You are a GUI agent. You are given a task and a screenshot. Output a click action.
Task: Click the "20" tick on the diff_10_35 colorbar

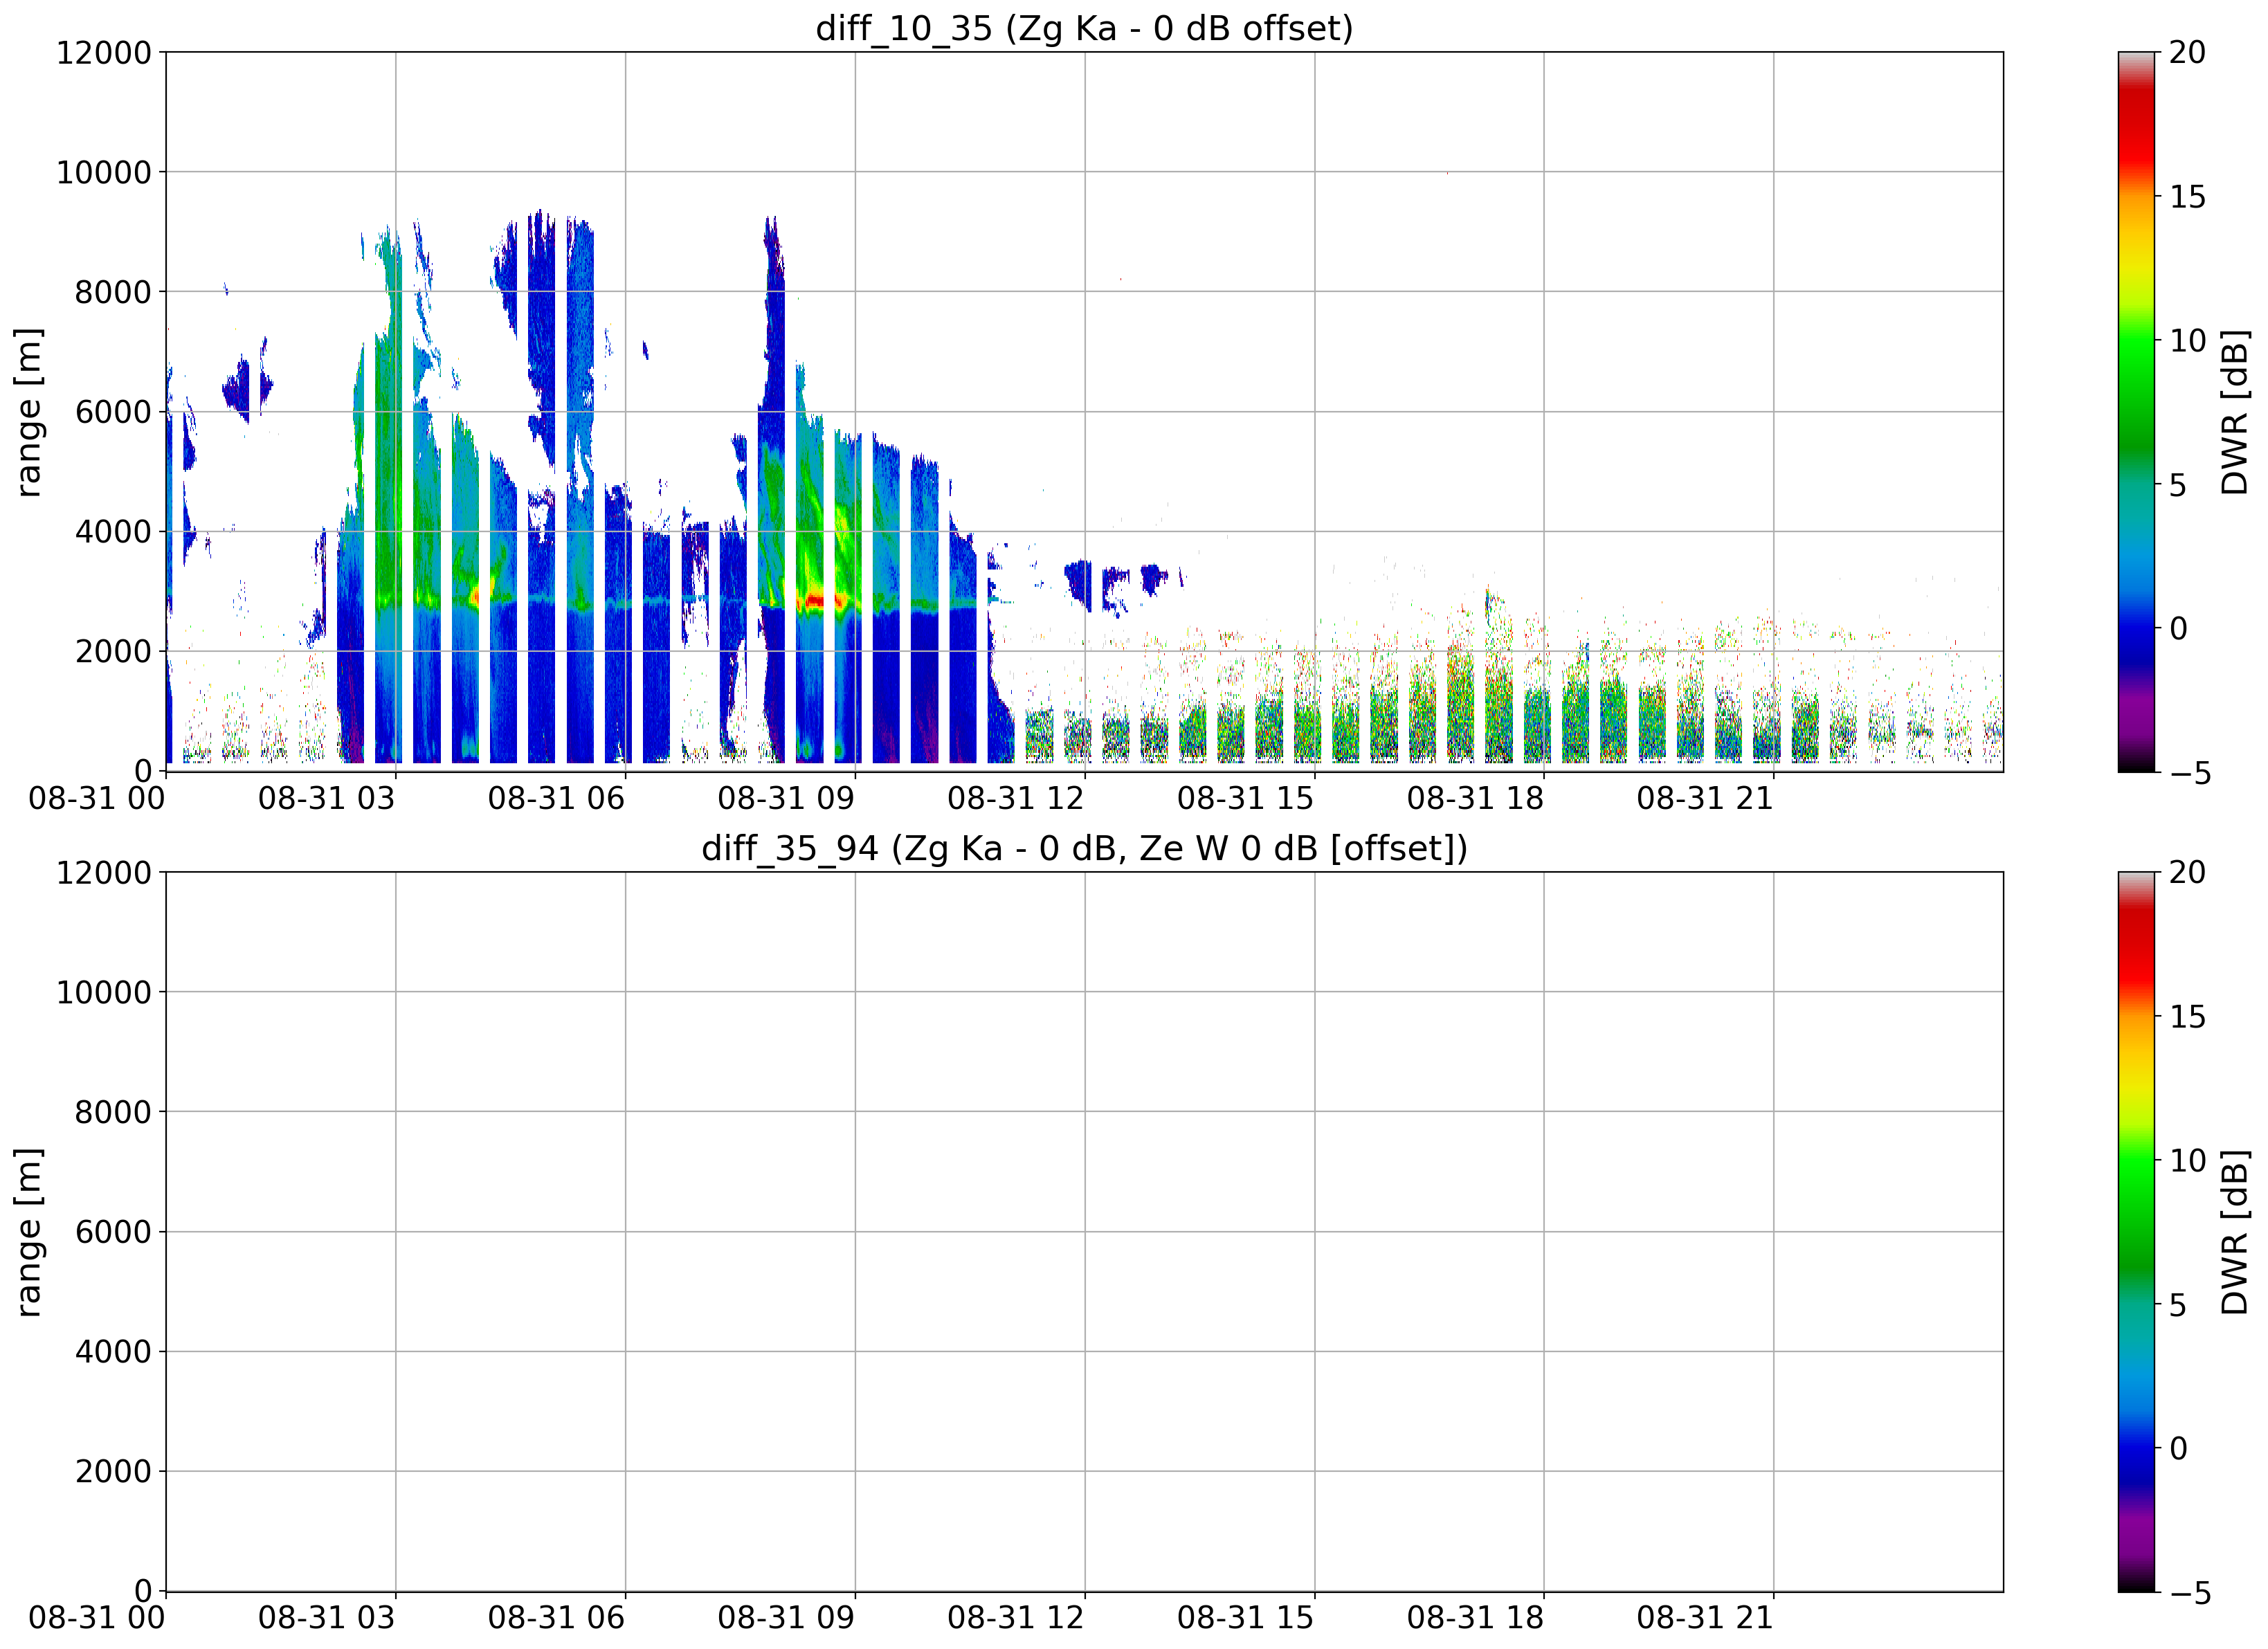coord(2187,52)
